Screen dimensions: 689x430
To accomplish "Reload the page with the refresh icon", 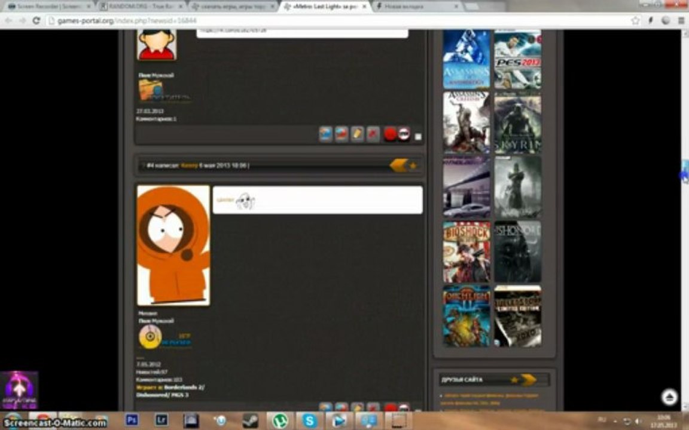I will [36, 21].
